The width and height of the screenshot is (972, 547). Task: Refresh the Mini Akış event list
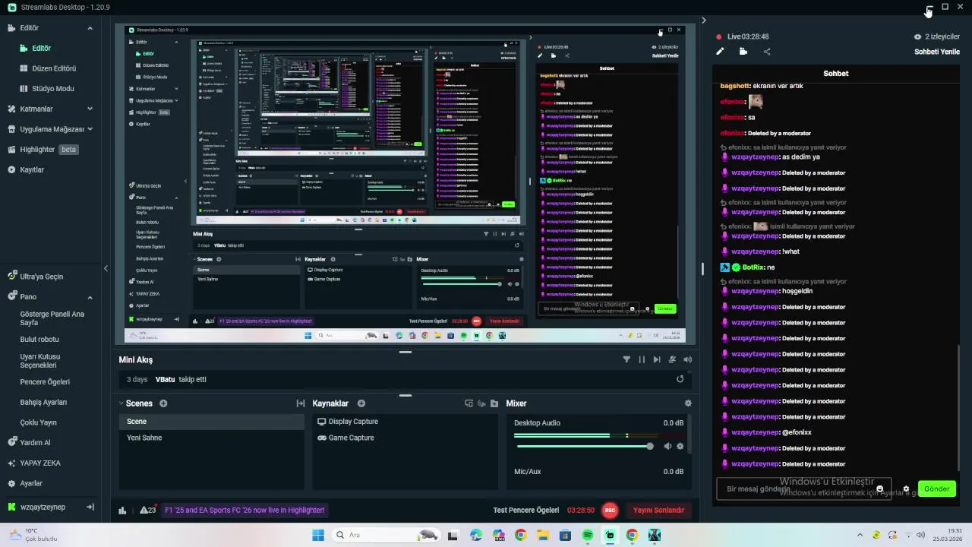coord(680,379)
